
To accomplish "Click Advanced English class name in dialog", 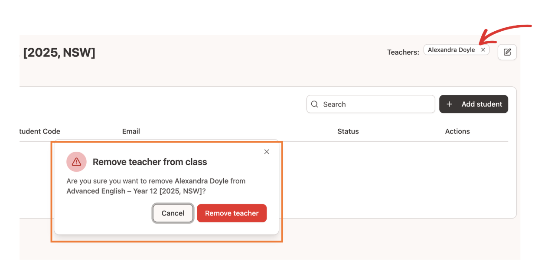I will (x=96, y=191).
